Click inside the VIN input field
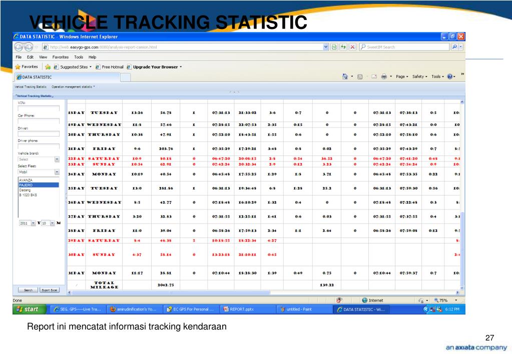 tap(39, 108)
